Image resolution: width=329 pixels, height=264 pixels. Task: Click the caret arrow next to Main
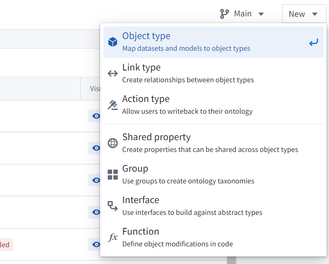click(261, 14)
